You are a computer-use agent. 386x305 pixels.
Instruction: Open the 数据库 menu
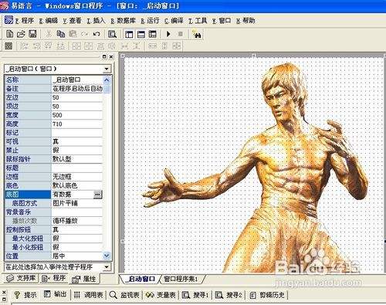coord(123,21)
